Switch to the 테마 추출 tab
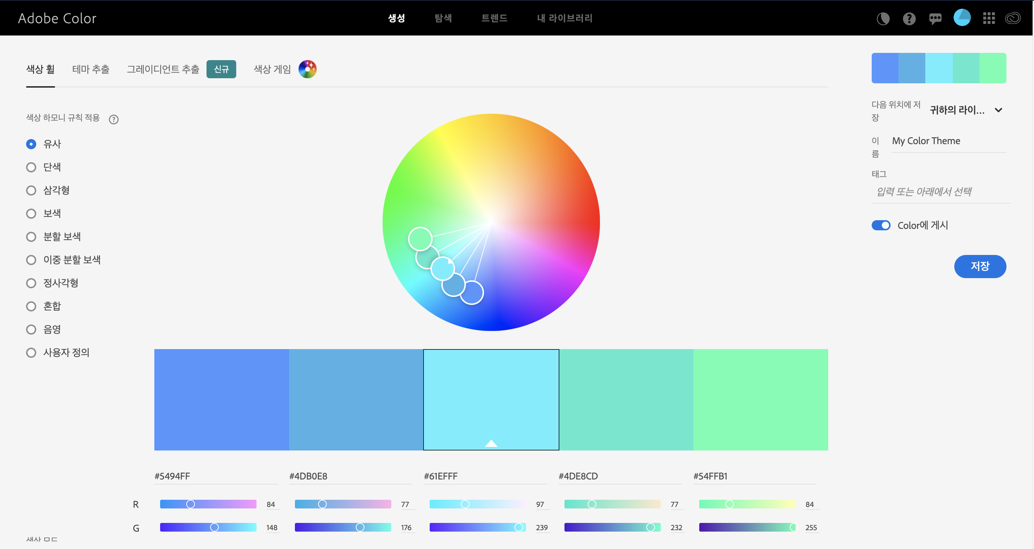The height and width of the screenshot is (549, 1034). click(x=91, y=70)
